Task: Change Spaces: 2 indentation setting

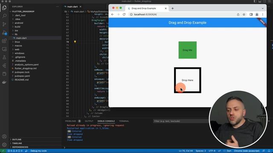Action: point(200,151)
